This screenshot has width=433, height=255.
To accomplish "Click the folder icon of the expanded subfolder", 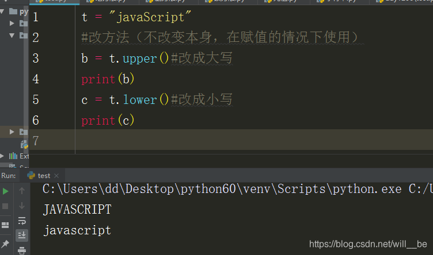I will coord(24,35).
